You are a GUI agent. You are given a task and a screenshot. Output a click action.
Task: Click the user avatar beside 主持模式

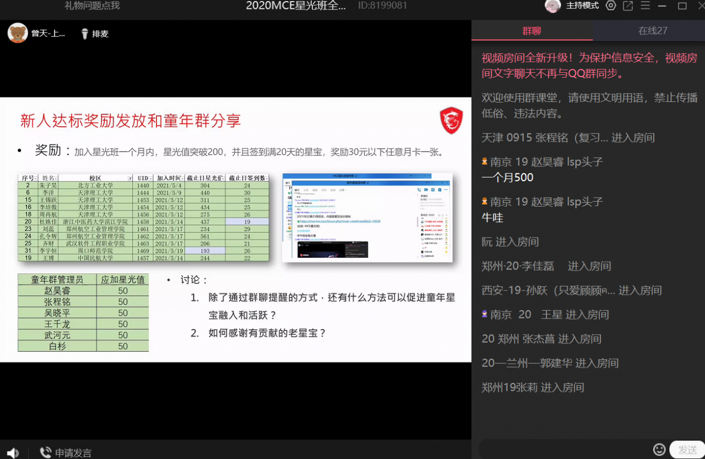point(553,6)
